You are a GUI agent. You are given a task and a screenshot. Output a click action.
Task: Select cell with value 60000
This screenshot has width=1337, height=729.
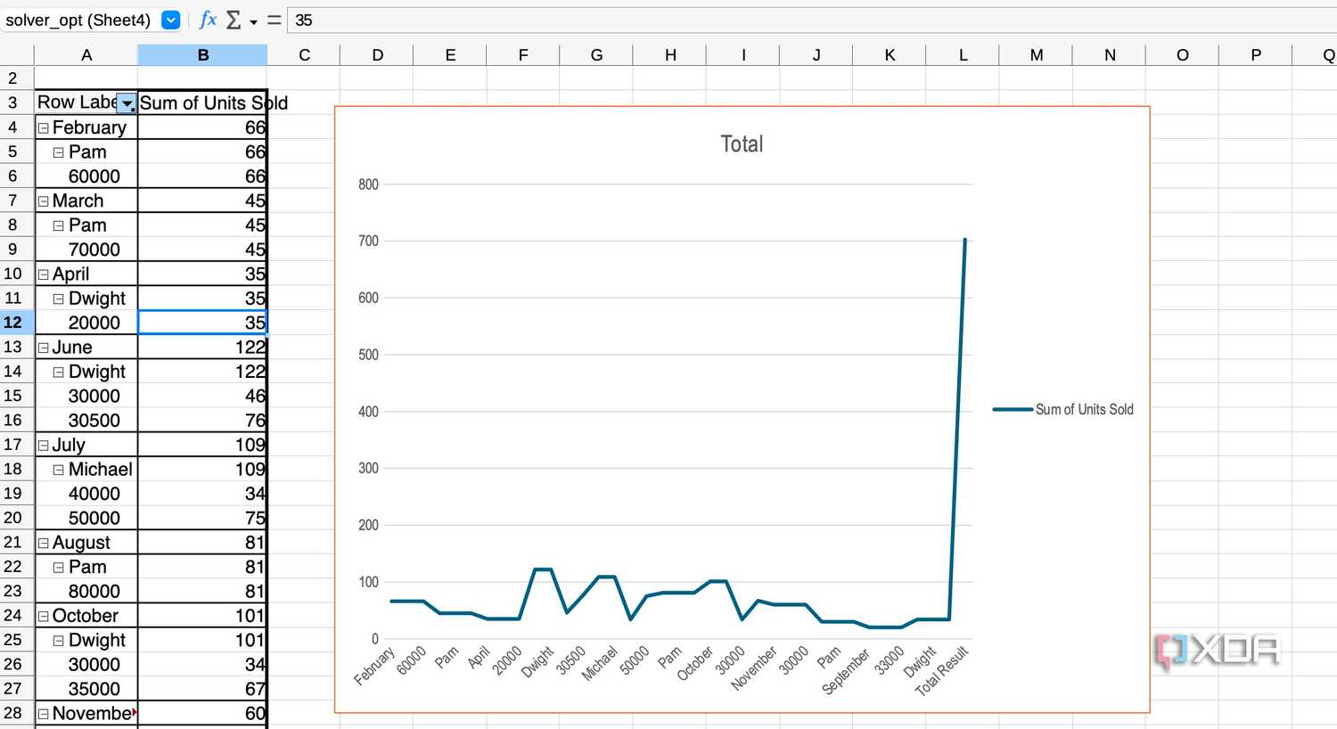tap(86, 176)
